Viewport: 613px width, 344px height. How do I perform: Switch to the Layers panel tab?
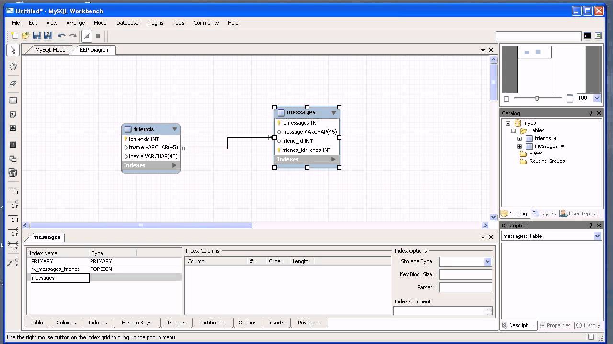click(x=544, y=214)
